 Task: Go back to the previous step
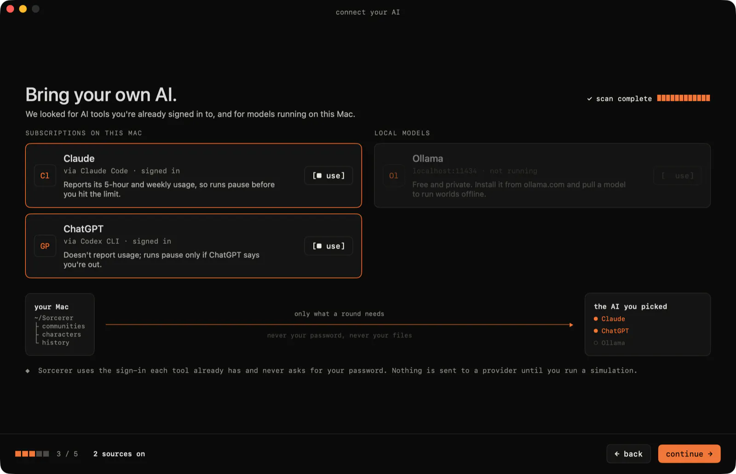tap(628, 454)
